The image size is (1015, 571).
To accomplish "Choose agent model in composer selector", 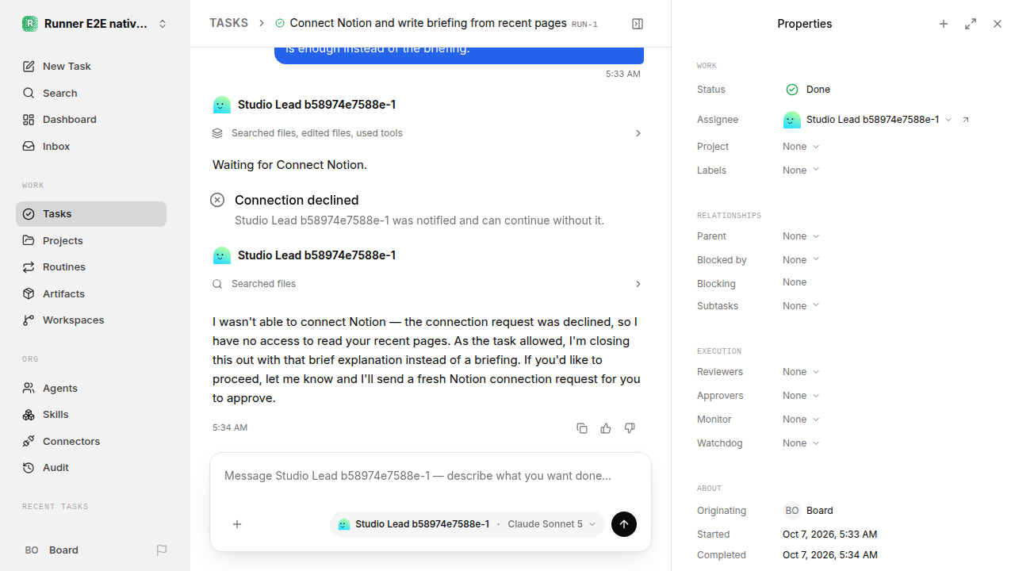I will click(467, 524).
